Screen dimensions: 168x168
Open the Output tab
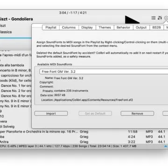(141, 28)
